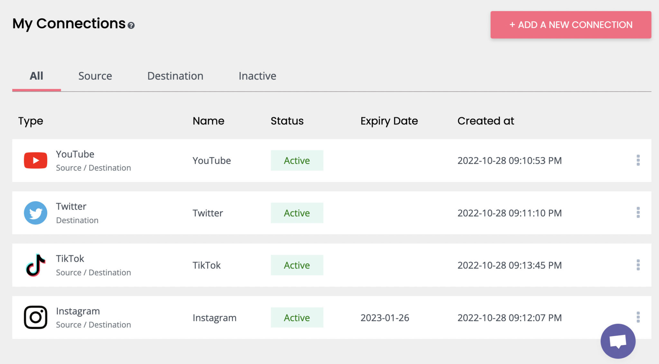Open the Inactive connections tab
The image size is (659, 364).
(257, 76)
